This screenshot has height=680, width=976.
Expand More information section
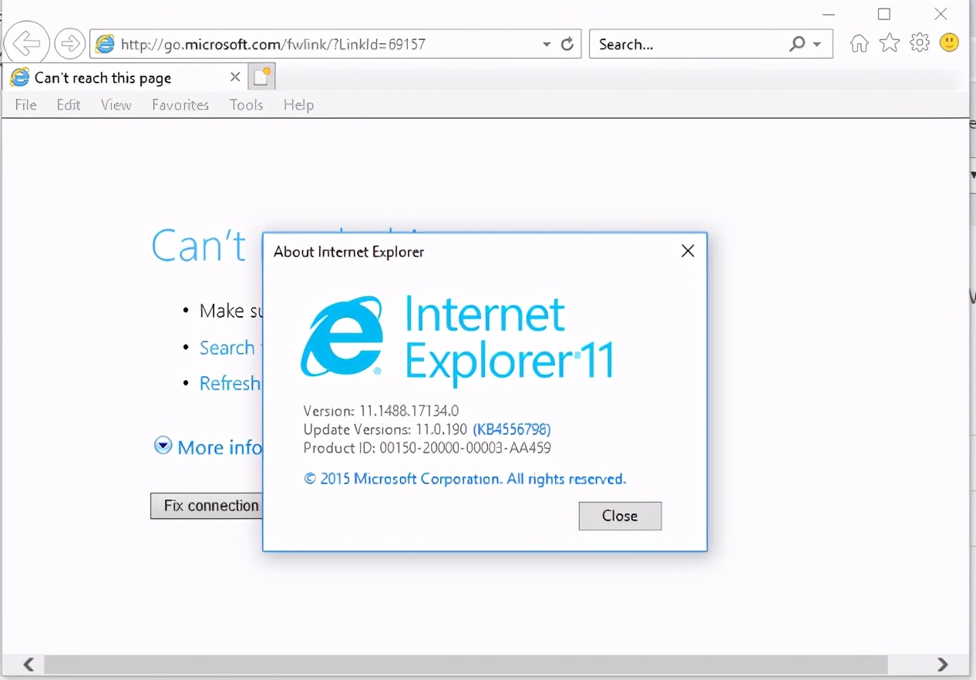[209, 447]
